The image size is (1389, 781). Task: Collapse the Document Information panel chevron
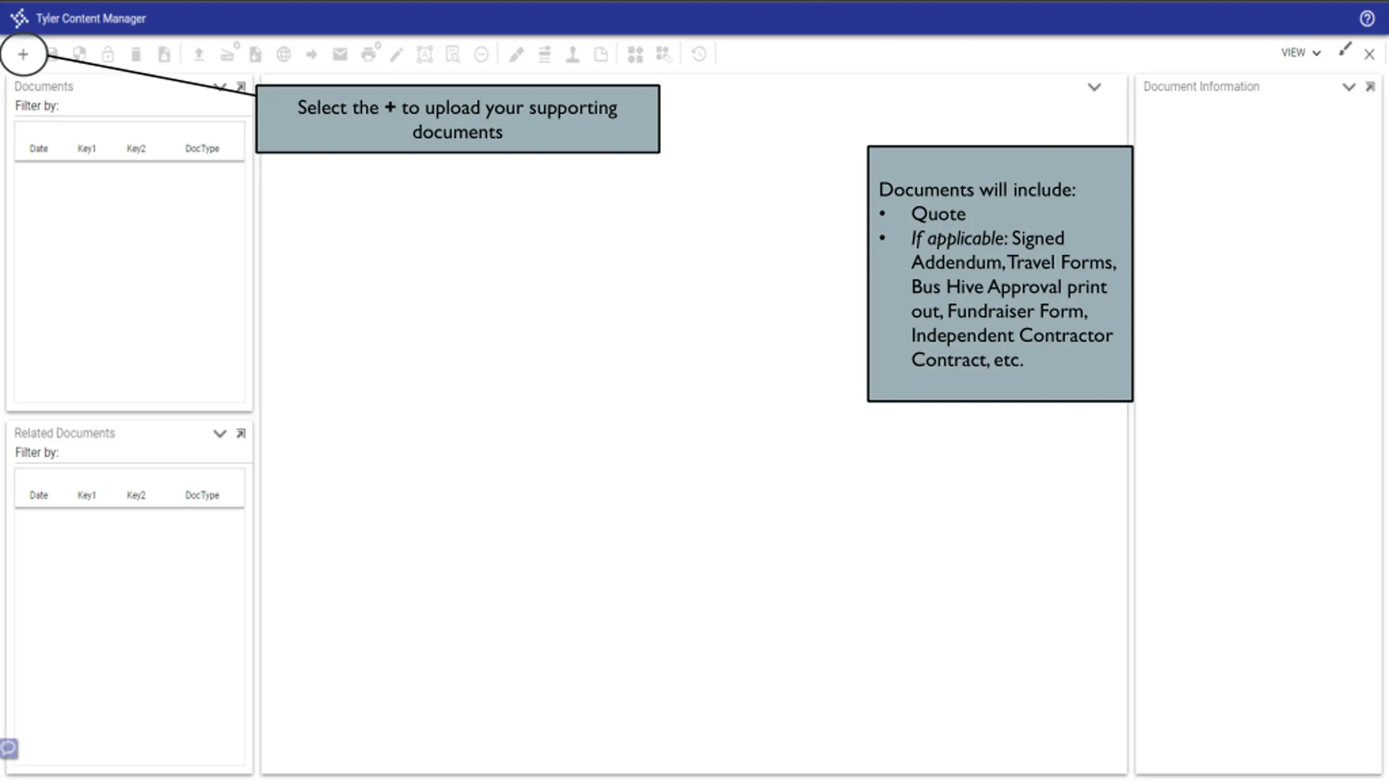point(1349,87)
